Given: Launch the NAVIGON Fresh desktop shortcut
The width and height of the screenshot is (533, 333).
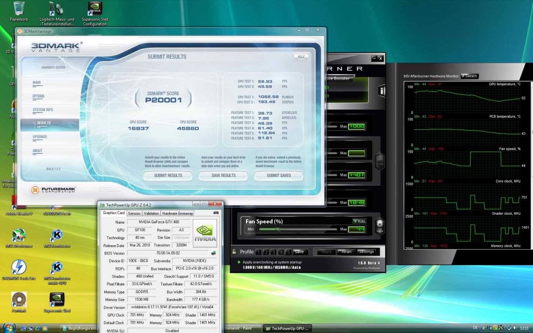Looking at the screenshot, I should [x=57, y=210].
